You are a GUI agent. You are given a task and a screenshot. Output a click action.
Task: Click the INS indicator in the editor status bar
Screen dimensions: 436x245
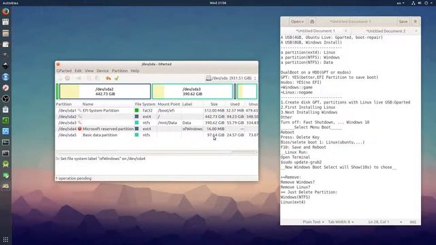[413, 222]
